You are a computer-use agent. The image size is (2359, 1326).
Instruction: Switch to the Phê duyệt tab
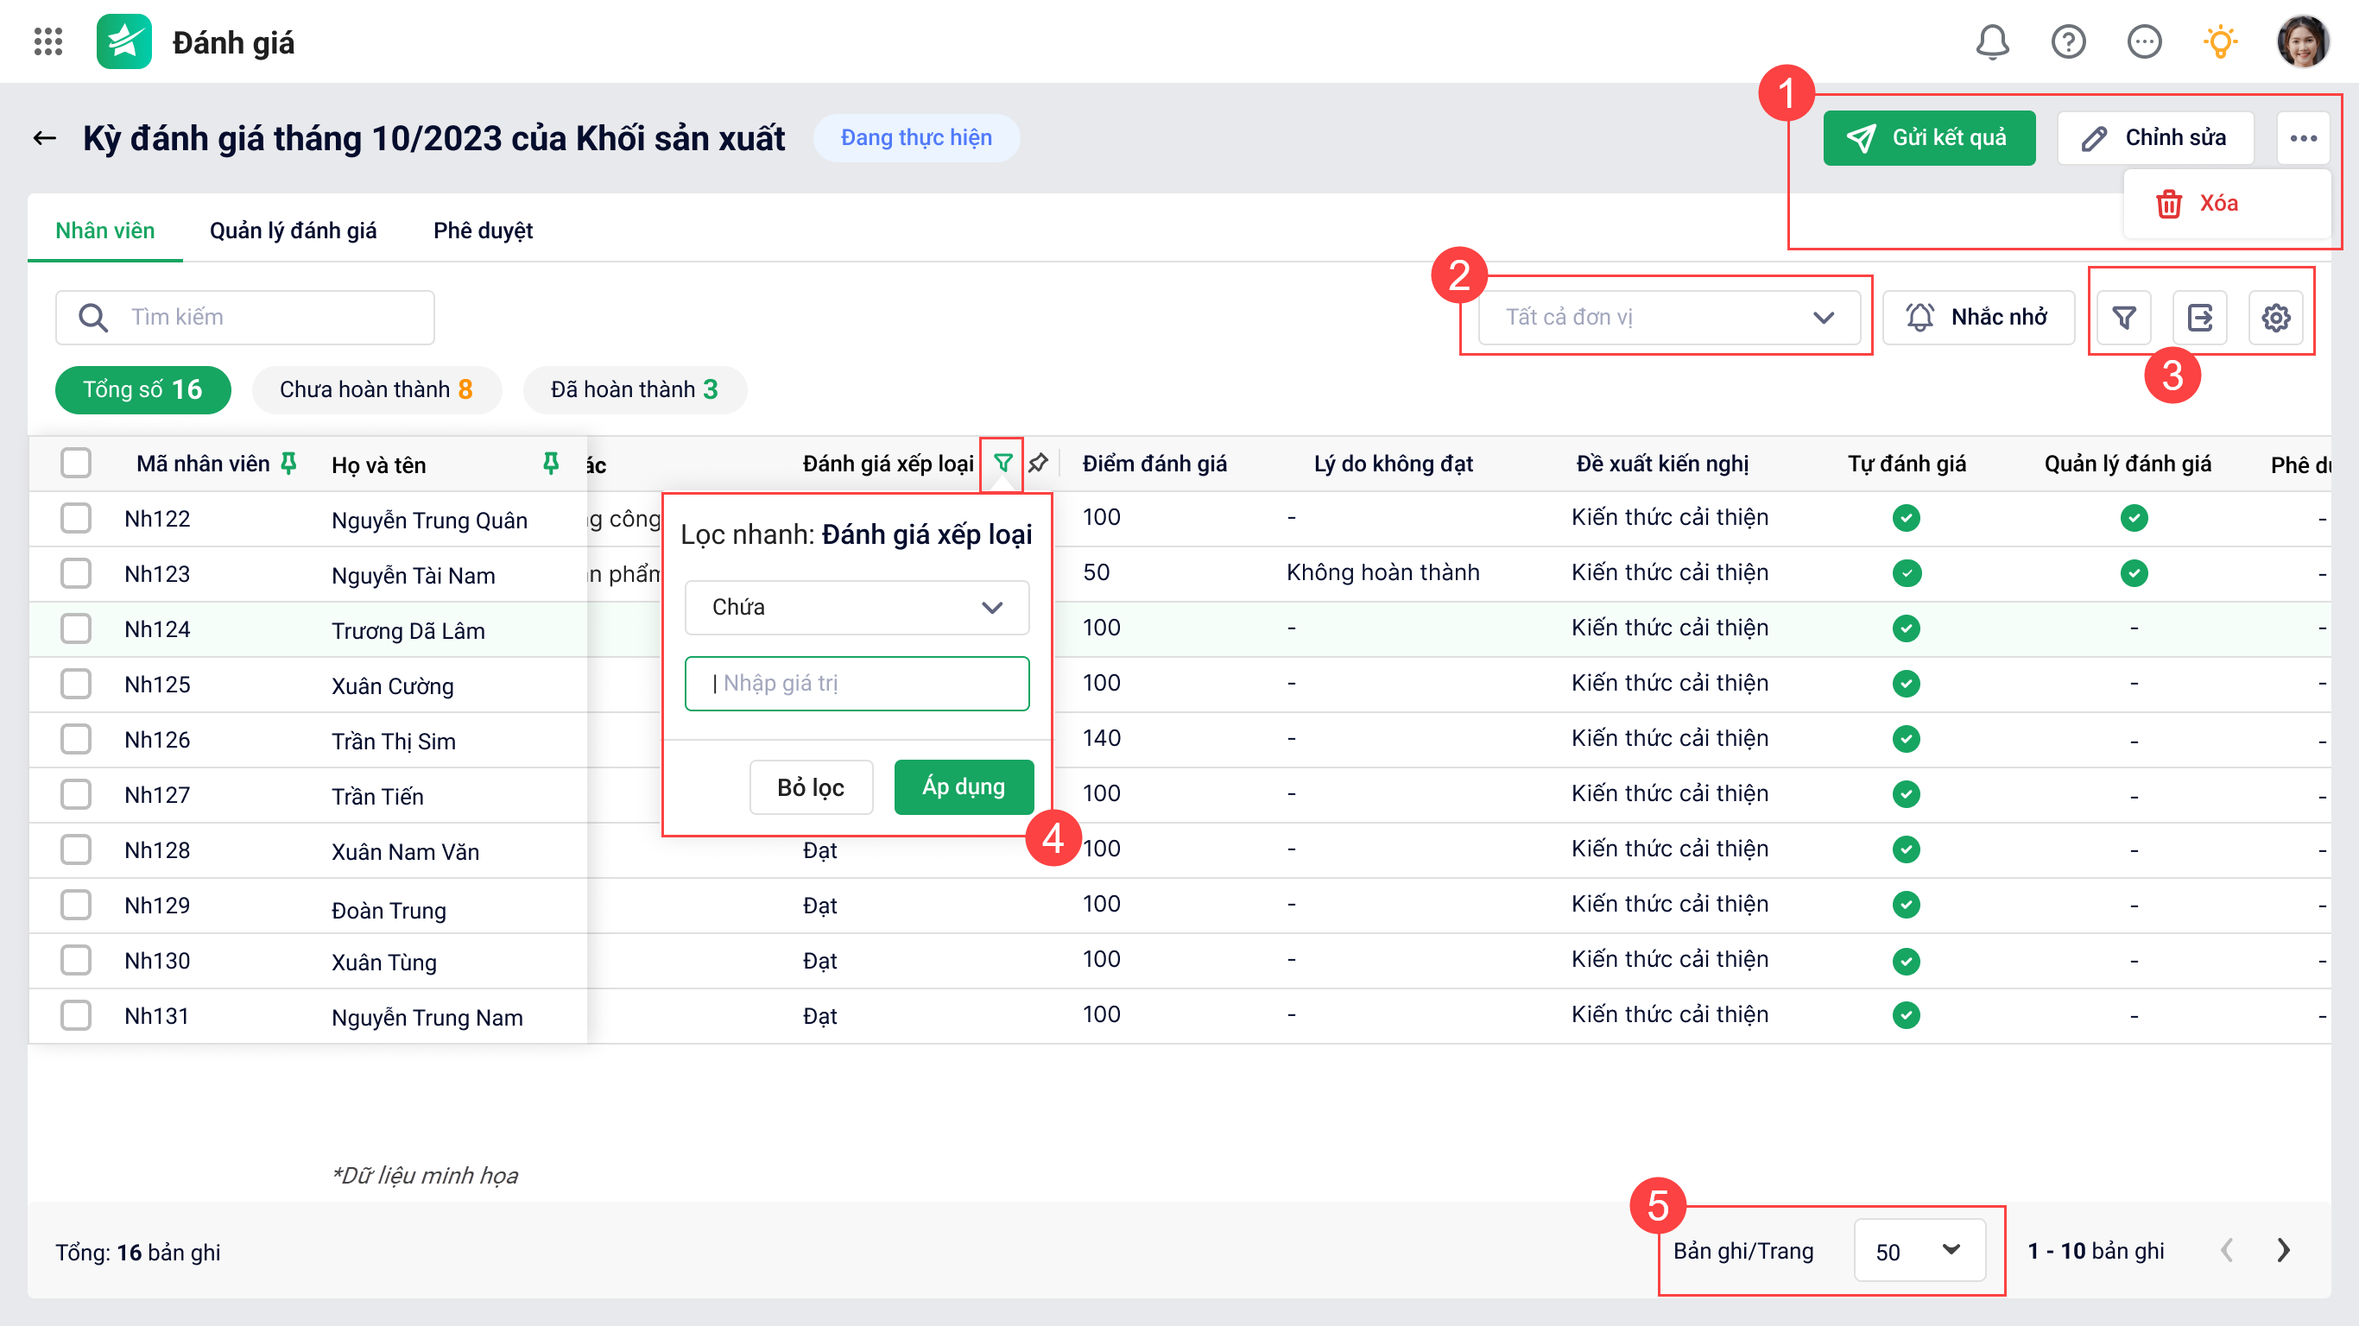click(x=483, y=230)
